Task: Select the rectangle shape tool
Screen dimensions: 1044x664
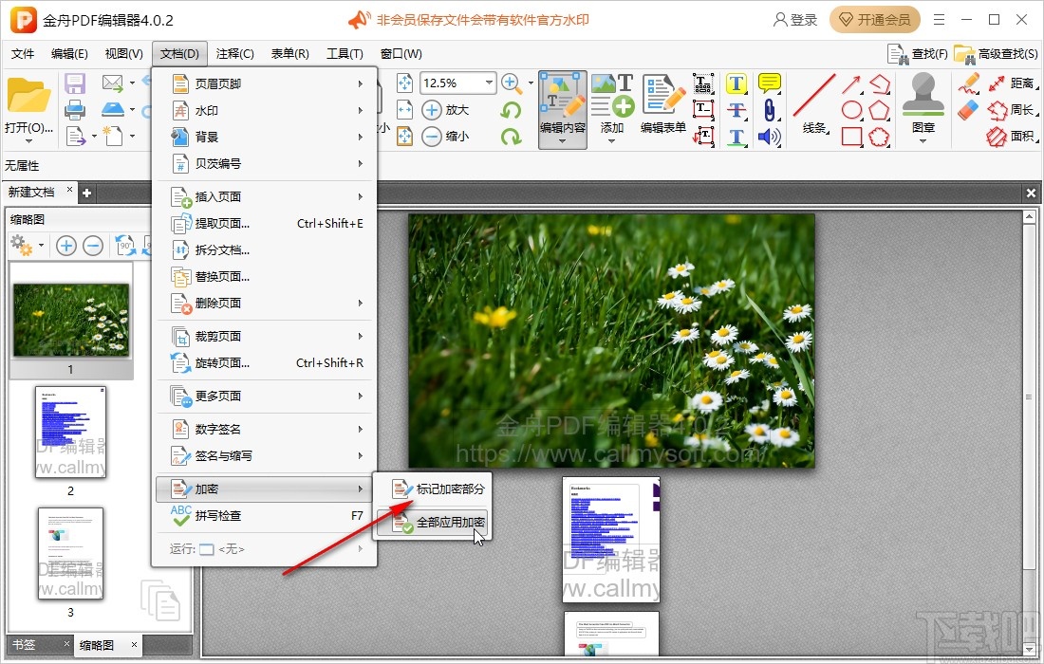Action: click(x=851, y=137)
